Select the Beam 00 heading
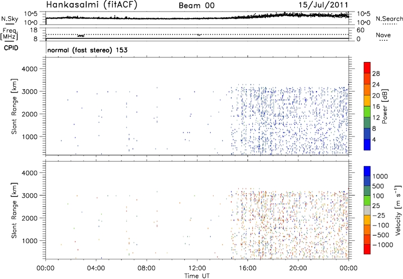Image resolution: width=403 pixels, height=279 pixels. pyautogui.click(x=196, y=6)
